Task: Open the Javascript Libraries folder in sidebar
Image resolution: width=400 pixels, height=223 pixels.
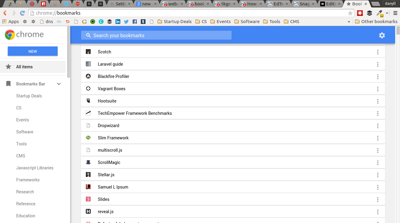Action: (x=35, y=168)
